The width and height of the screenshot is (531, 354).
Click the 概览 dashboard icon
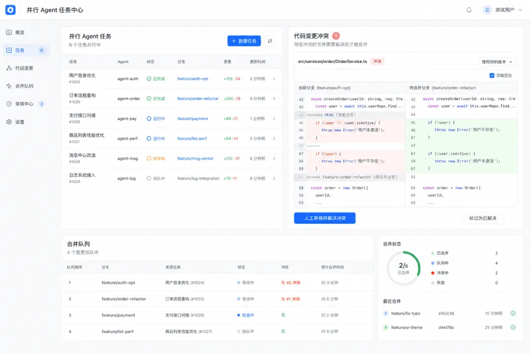[x=9, y=32]
